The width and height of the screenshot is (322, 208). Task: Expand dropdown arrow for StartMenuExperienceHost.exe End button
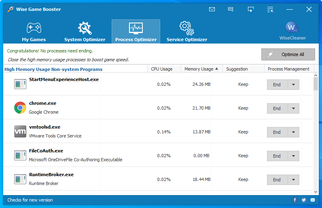click(293, 85)
